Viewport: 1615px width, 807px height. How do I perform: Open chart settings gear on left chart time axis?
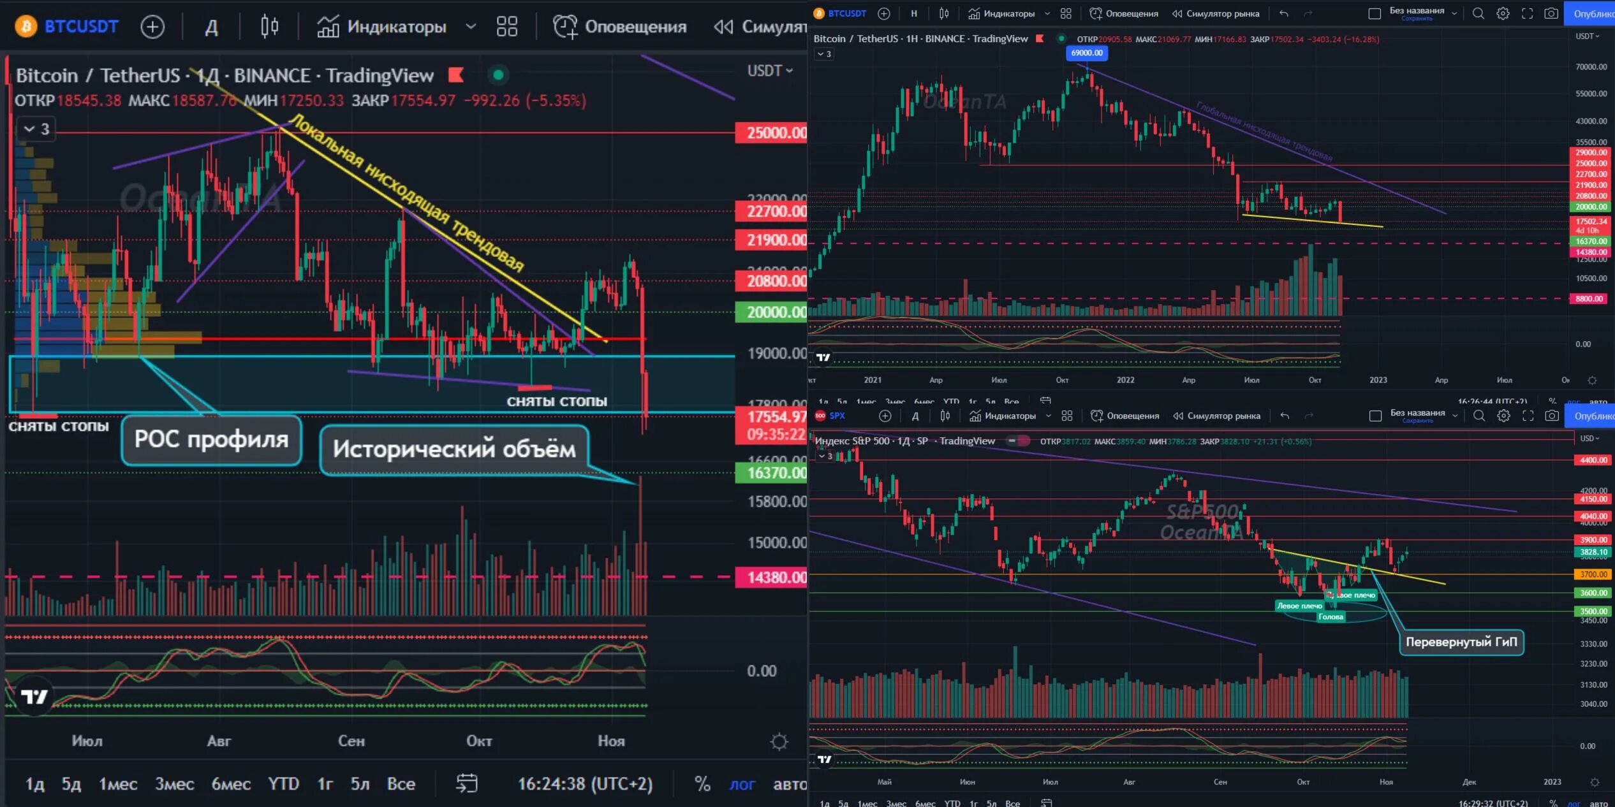coord(779,741)
